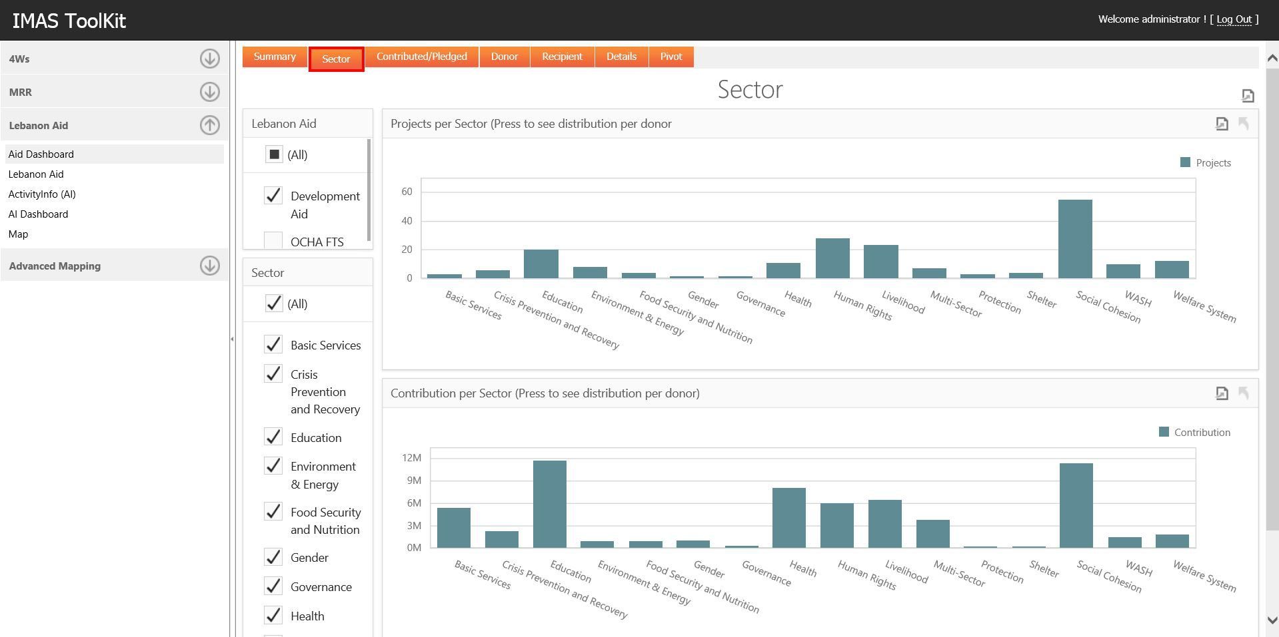This screenshot has width=1279, height=637.
Task: Uncheck the Health sector filter
Action: point(273,615)
